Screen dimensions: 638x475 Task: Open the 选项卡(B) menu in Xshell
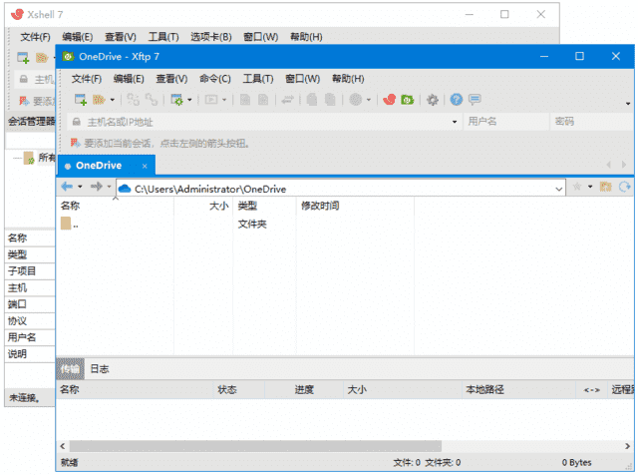pos(210,37)
